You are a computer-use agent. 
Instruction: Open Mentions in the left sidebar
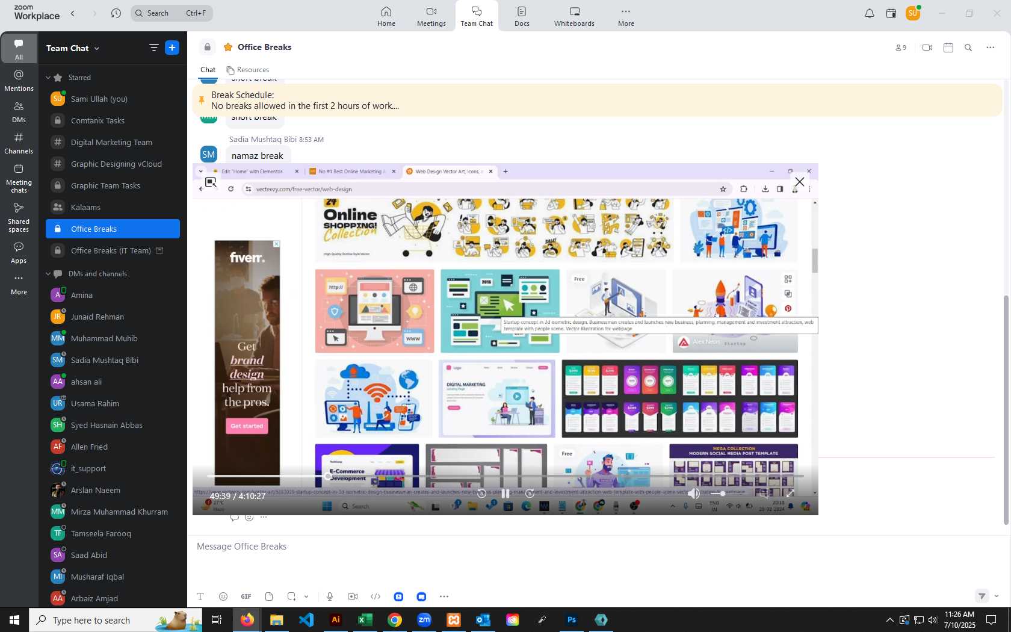[19, 81]
